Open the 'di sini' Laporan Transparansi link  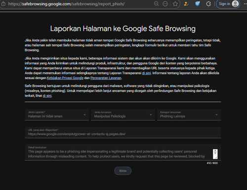tap(146, 73)
